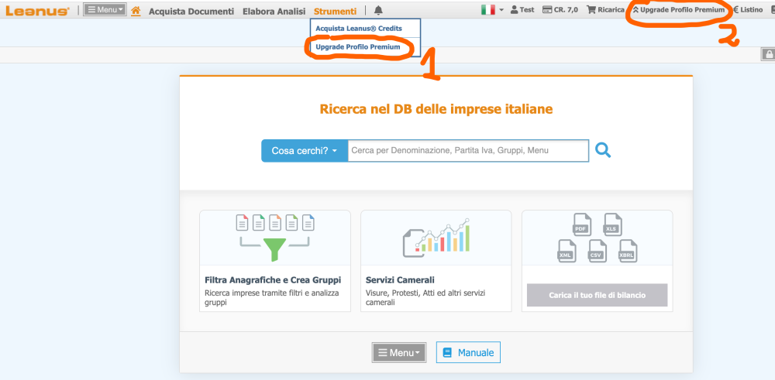Click the magnifying glass search icon

[x=603, y=150]
